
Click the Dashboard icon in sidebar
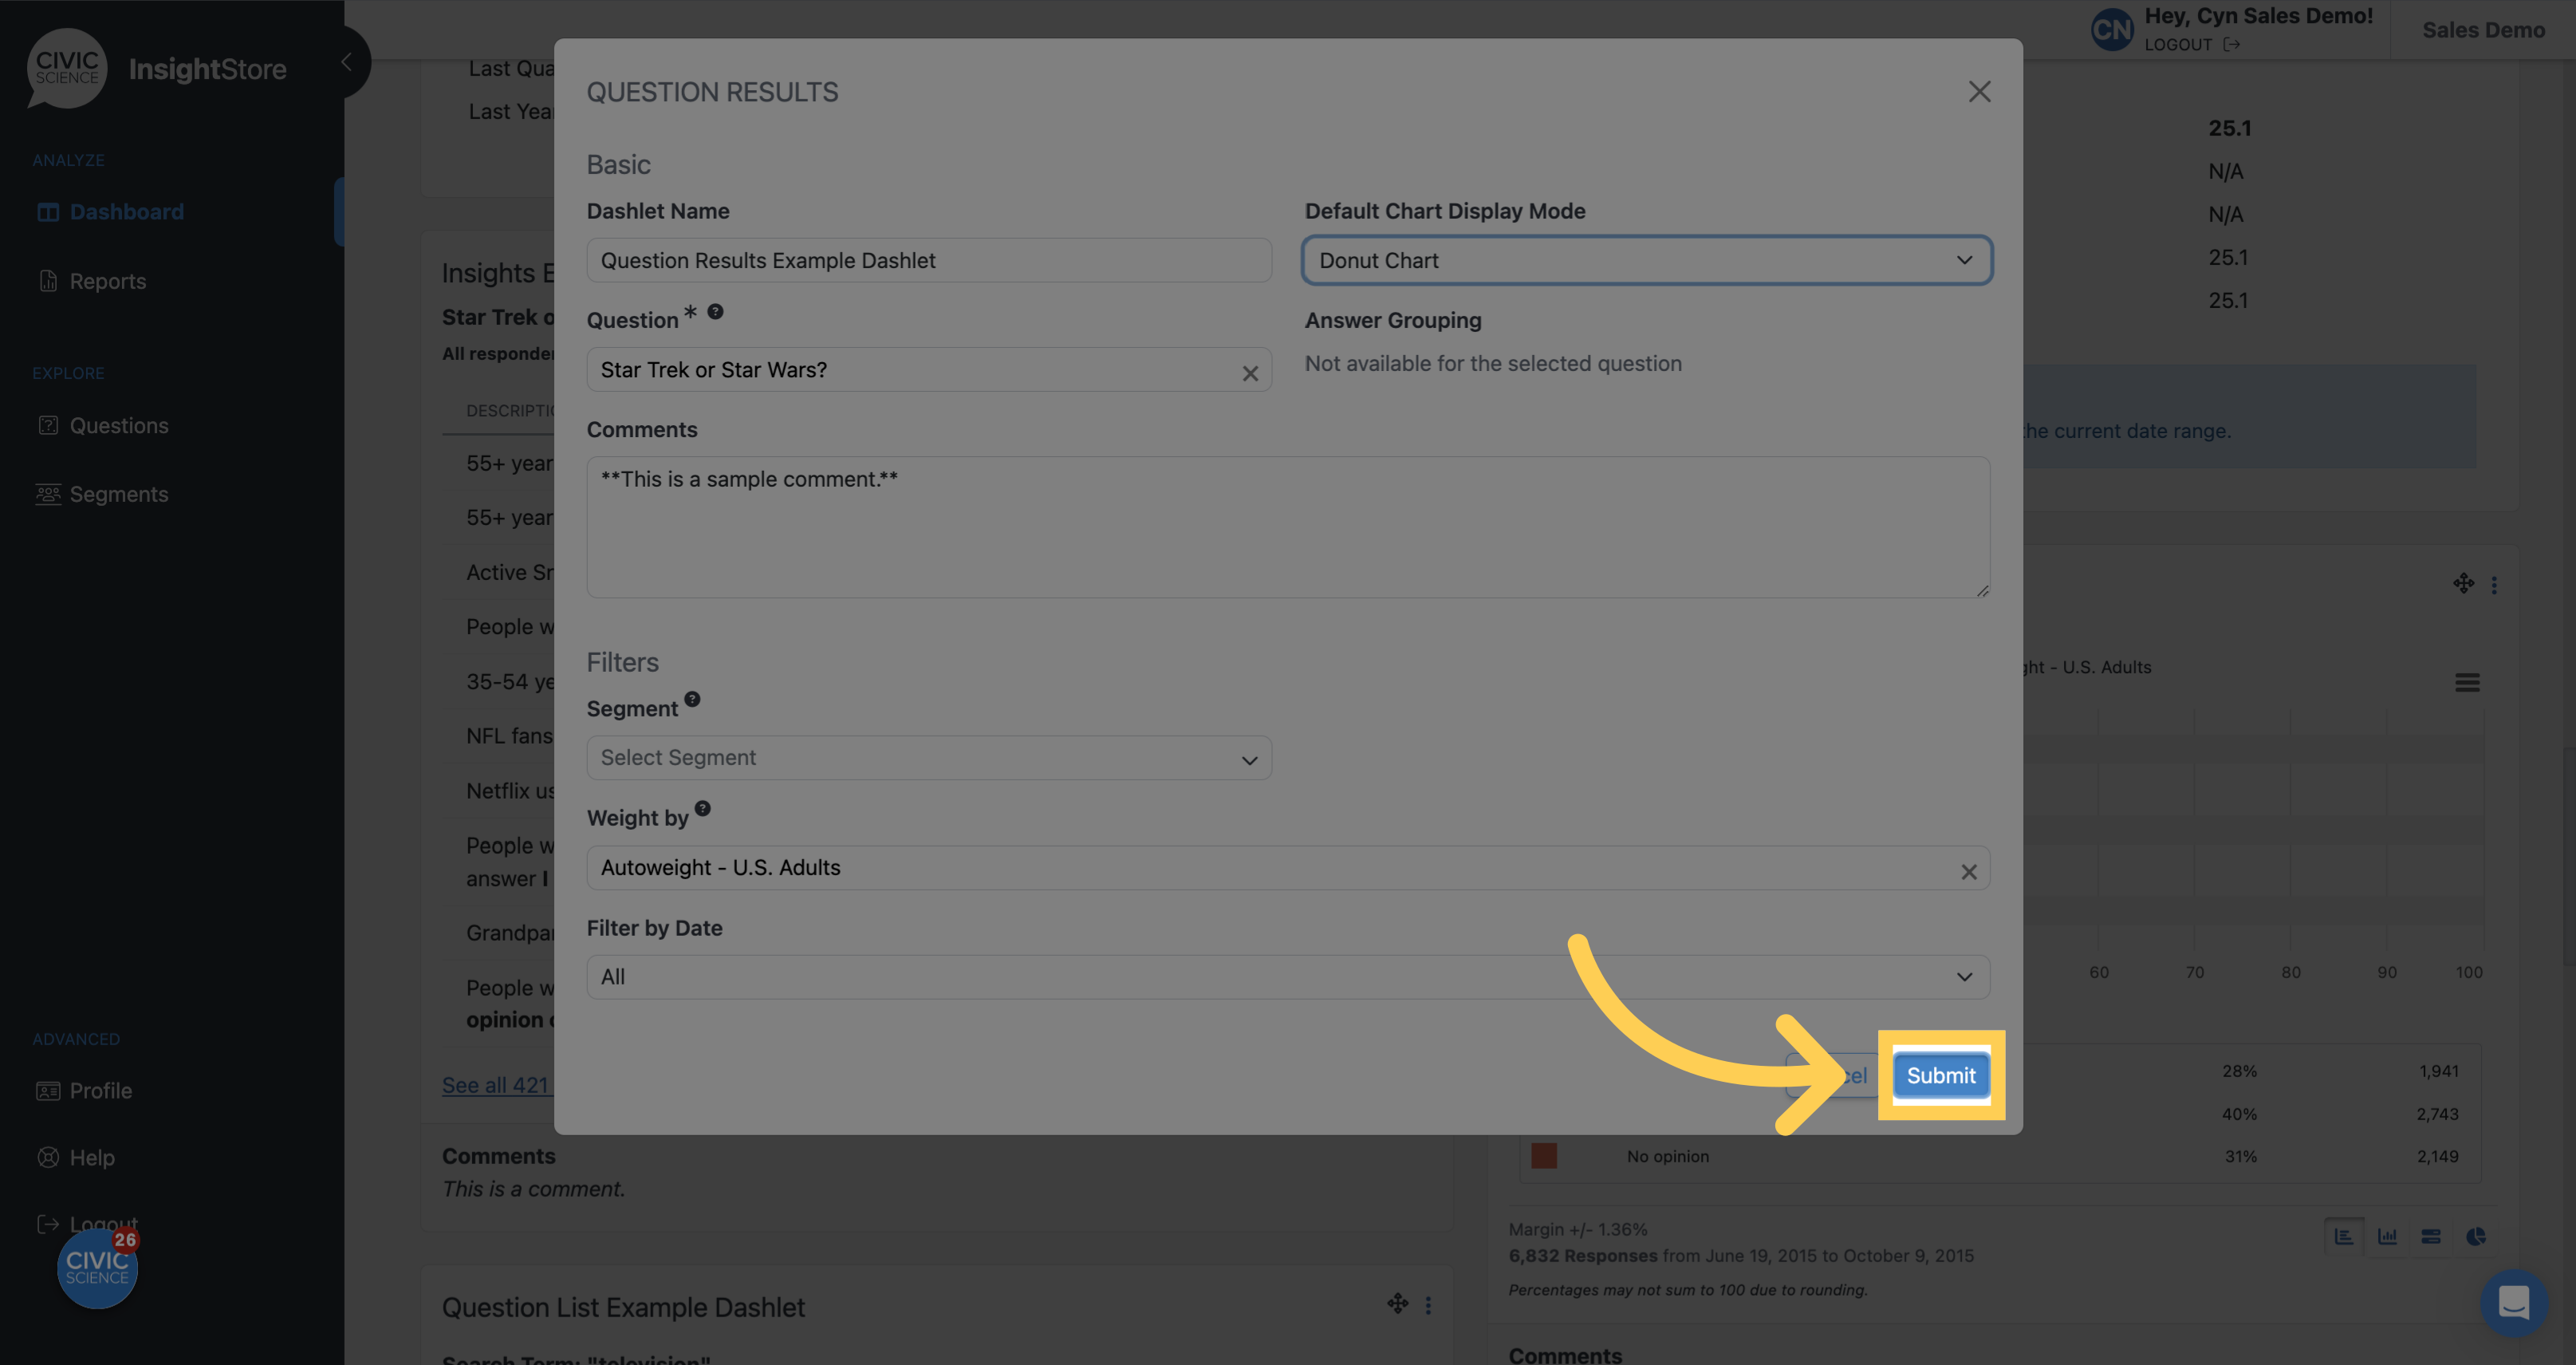[48, 211]
